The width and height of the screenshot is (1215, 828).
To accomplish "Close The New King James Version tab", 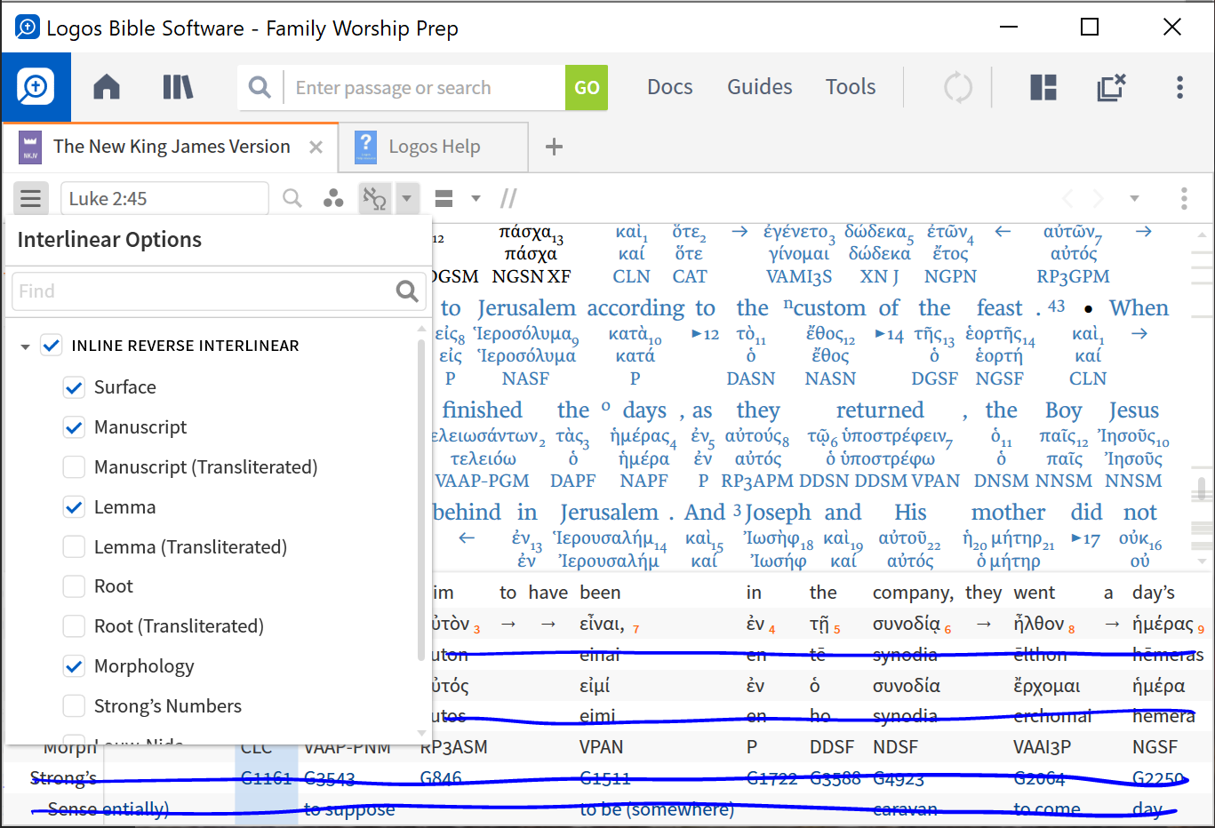I will (316, 147).
